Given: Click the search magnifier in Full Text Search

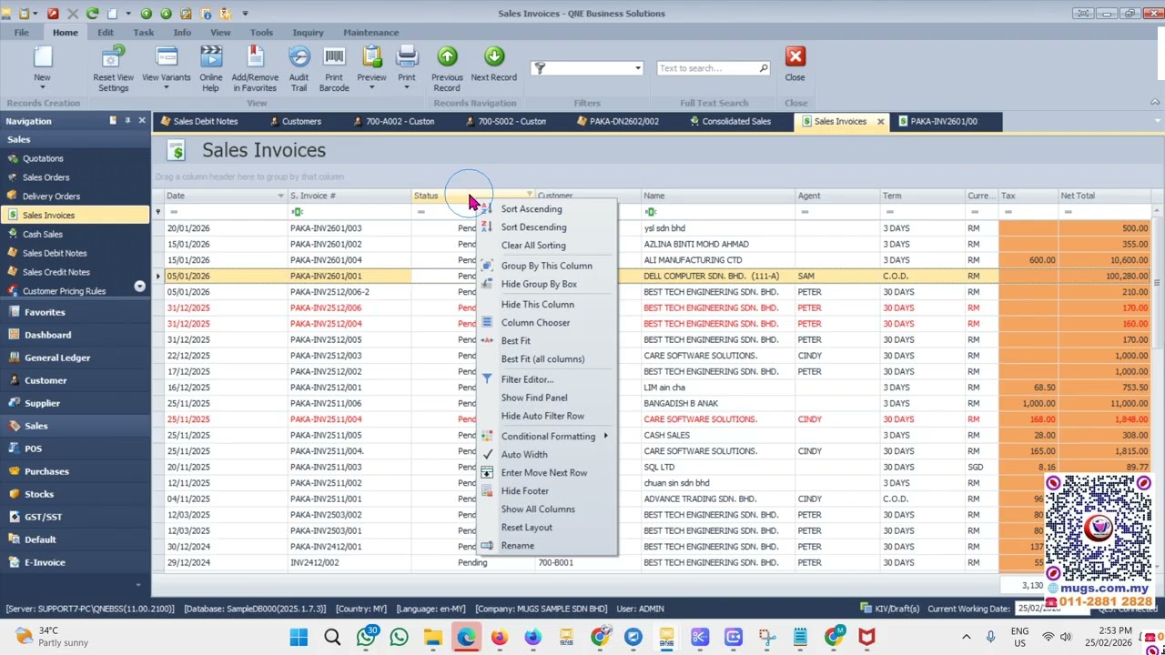Looking at the screenshot, I should (763, 68).
